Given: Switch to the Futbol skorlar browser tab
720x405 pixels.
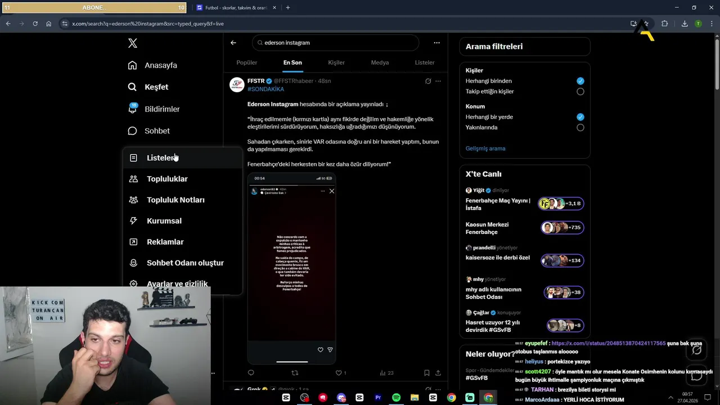Looking at the screenshot, I should [236, 8].
